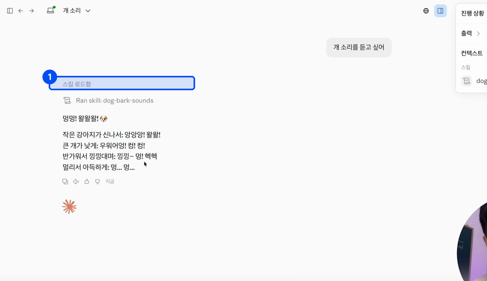Click the laptop device icon with green dot
This screenshot has height=281, width=487.
point(51,10)
